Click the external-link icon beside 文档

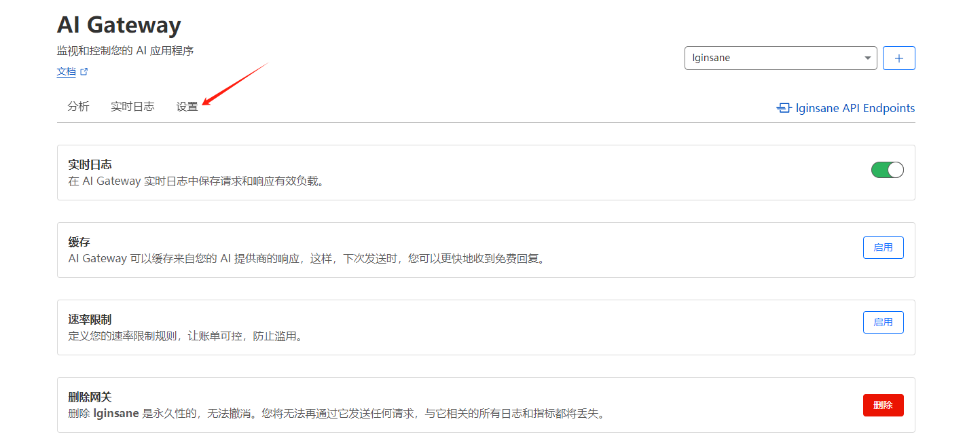coord(84,72)
